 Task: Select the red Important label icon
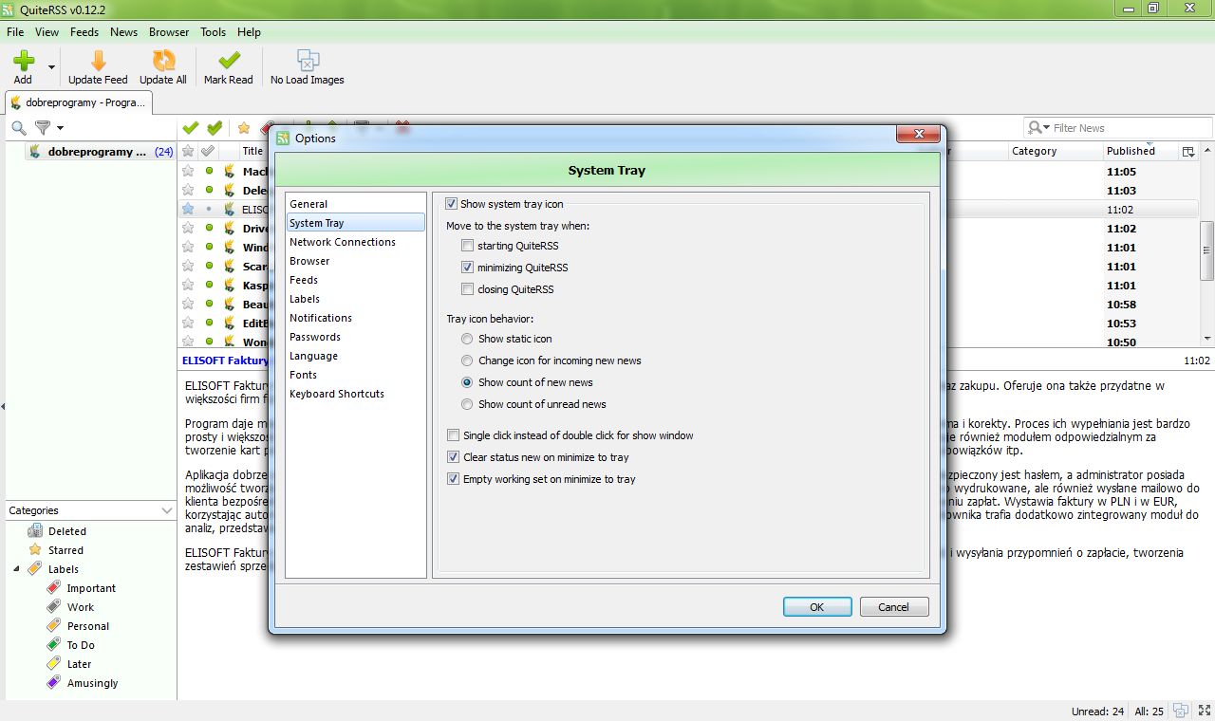54,588
